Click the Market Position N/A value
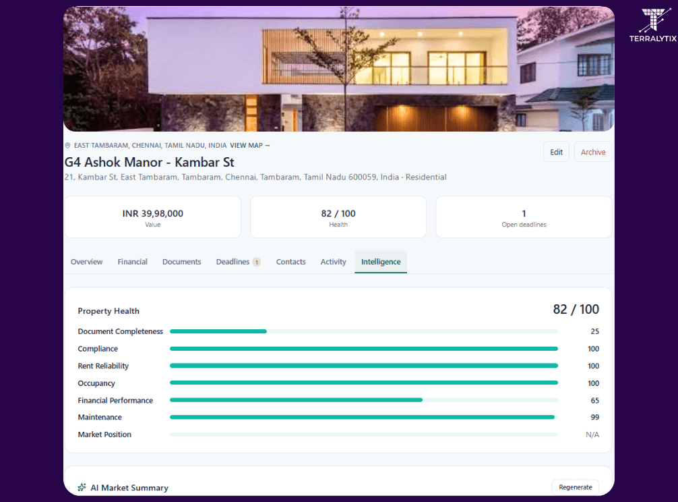The image size is (678, 502). (x=592, y=435)
